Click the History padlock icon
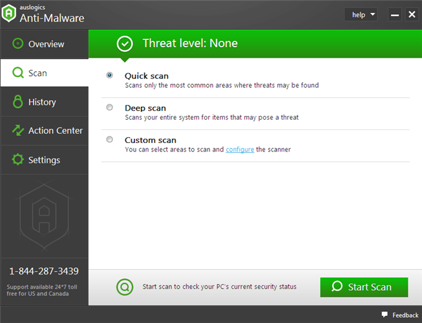 tap(17, 102)
